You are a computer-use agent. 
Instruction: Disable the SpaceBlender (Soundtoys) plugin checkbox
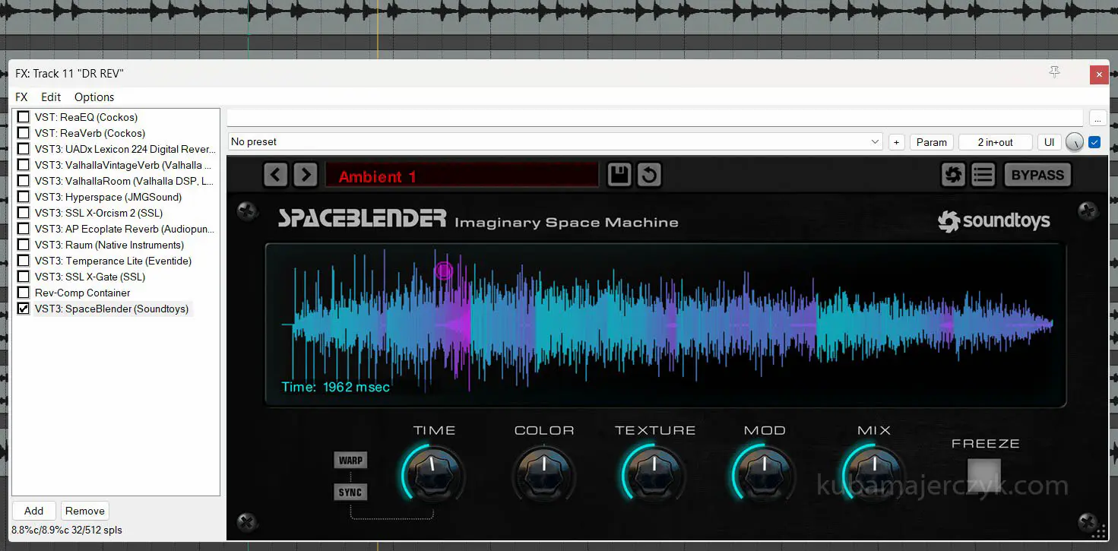[24, 309]
